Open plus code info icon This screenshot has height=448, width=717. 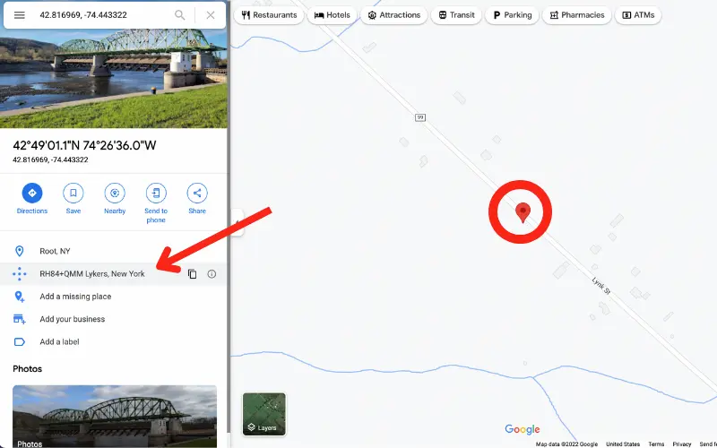point(212,274)
